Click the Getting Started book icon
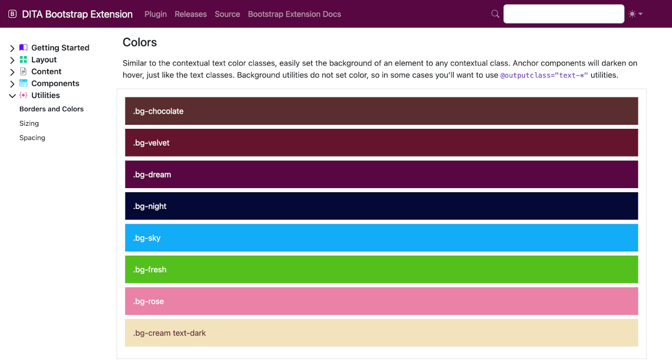The width and height of the screenshot is (672, 362). (23, 48)
